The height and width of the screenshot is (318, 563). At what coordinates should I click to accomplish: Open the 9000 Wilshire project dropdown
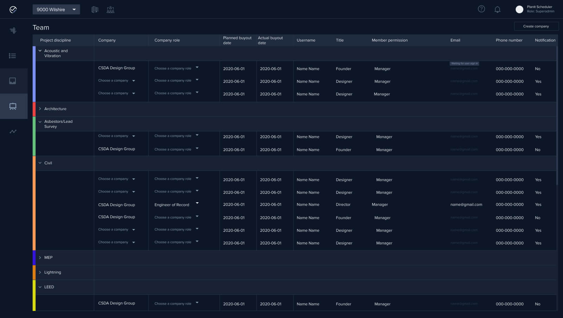pos(56,9)
